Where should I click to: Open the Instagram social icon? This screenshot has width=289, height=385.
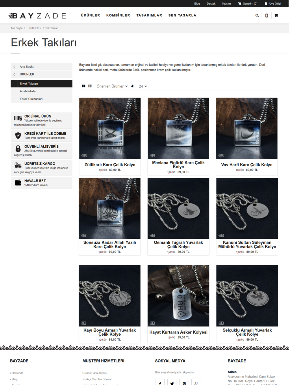click(x=184, y=382)
